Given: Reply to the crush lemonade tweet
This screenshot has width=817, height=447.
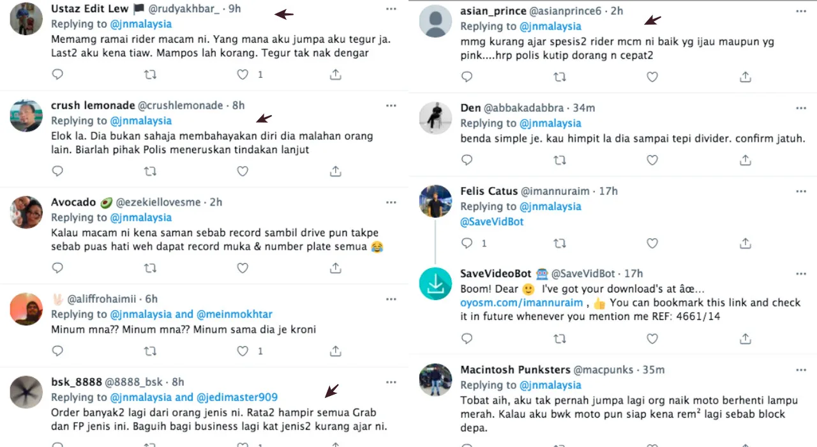Looking at the screenshot, I should click(x=57, y=171).
